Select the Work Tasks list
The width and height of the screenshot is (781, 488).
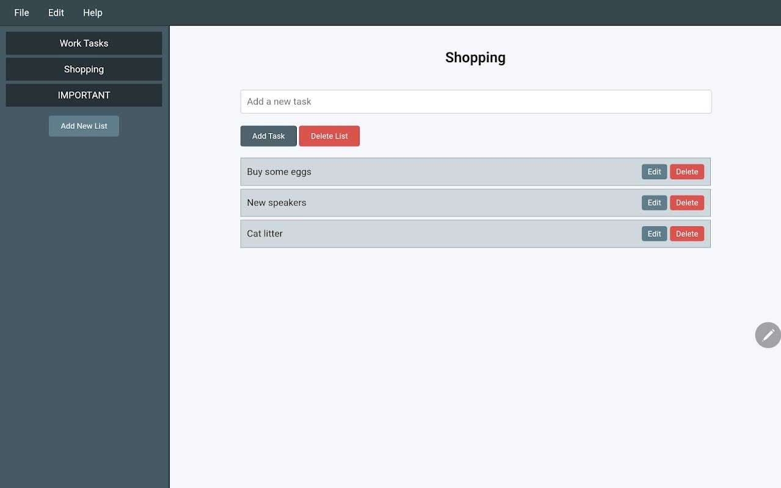coord(84,43)
